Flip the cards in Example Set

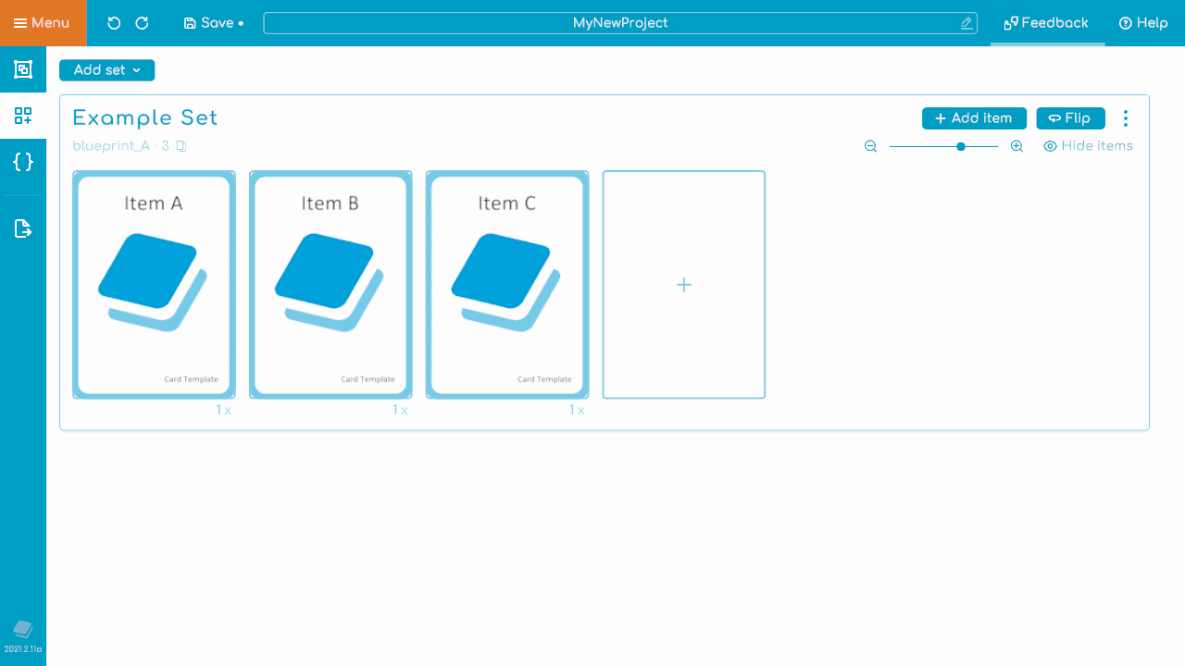click(x=1070, y=118)
